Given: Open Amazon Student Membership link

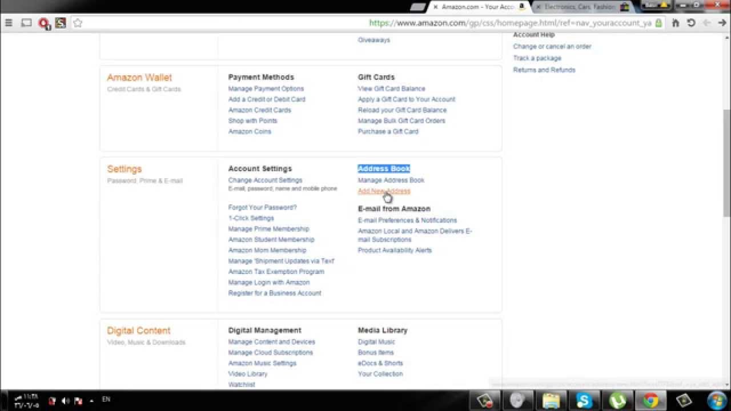Looking at the screenshot, I should point(271,240).
